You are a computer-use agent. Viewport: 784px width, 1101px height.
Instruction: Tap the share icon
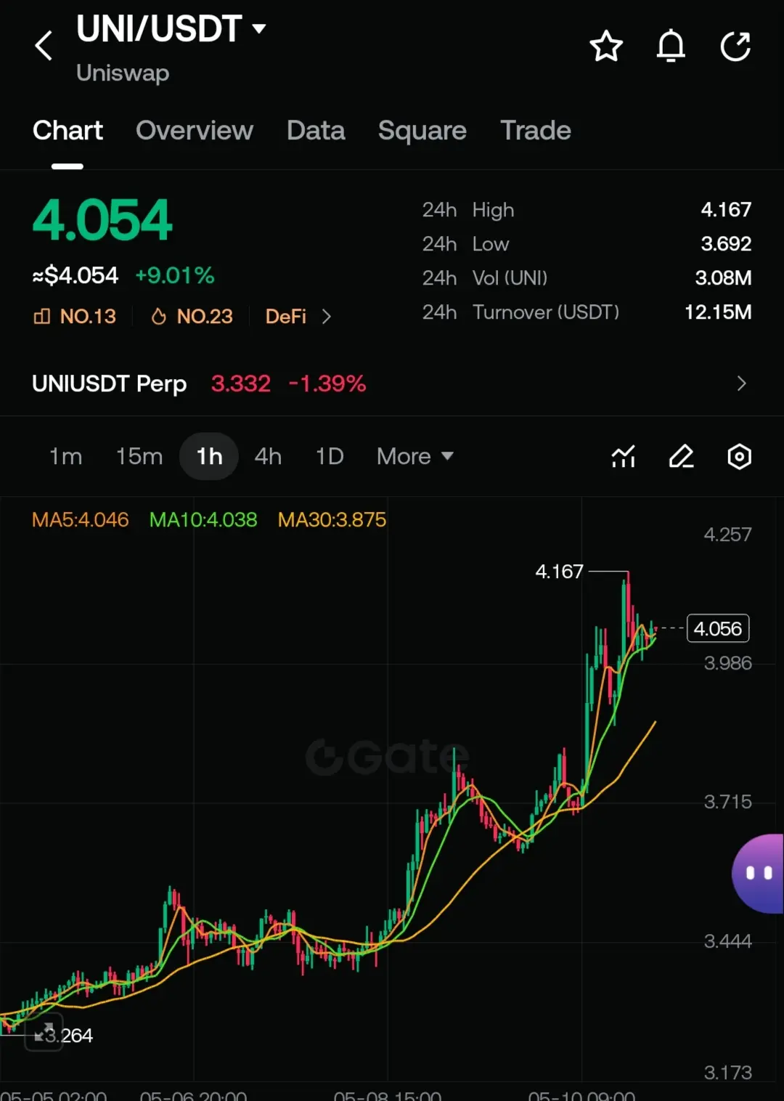pos(735,46)
